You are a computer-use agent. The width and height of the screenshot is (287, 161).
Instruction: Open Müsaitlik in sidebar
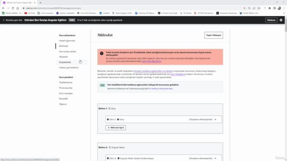pyautogui.click(x=64, y=99)
